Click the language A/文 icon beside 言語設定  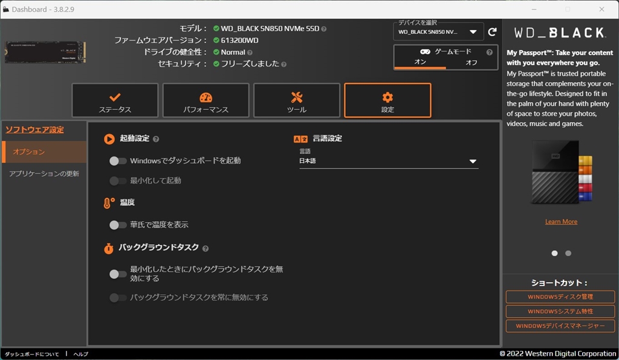point(300,139)
